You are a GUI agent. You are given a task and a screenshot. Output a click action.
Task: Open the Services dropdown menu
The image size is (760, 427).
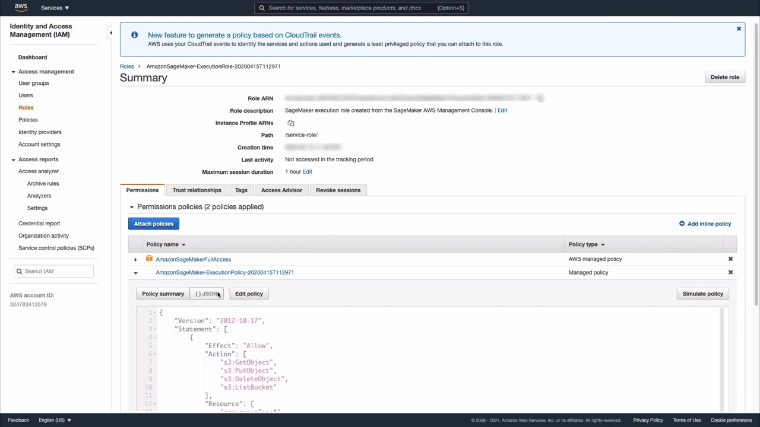55,8
